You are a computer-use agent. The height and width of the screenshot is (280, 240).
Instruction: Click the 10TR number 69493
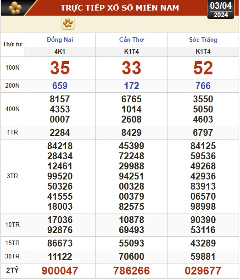point(131,230)
